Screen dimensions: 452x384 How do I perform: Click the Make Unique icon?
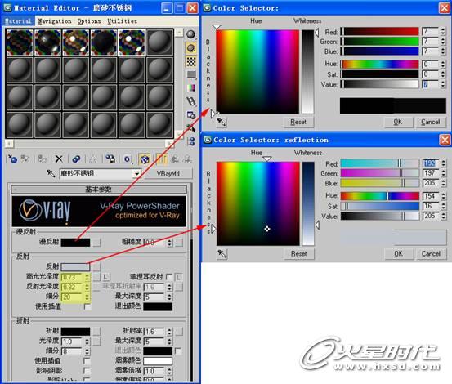point(93,159)
